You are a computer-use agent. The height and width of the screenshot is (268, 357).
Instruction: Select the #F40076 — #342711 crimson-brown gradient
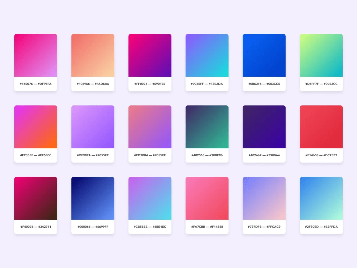(35, 198)
